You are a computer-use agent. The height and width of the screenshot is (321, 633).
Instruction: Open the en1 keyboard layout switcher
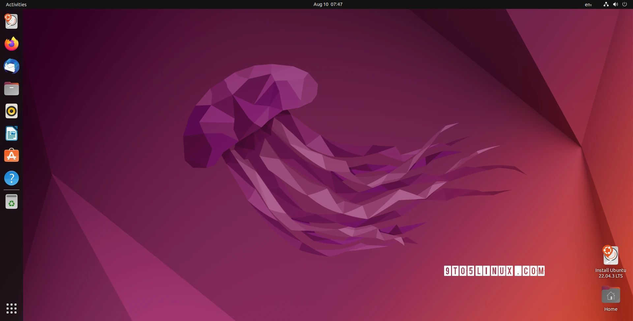(588, 4)
